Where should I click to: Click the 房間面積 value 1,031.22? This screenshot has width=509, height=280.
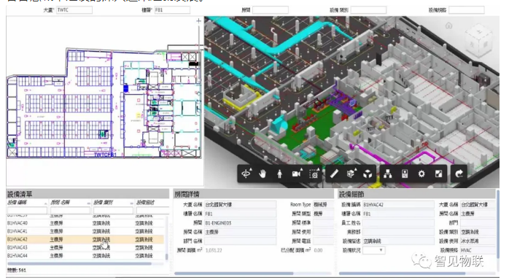click(x=214, y=250)
